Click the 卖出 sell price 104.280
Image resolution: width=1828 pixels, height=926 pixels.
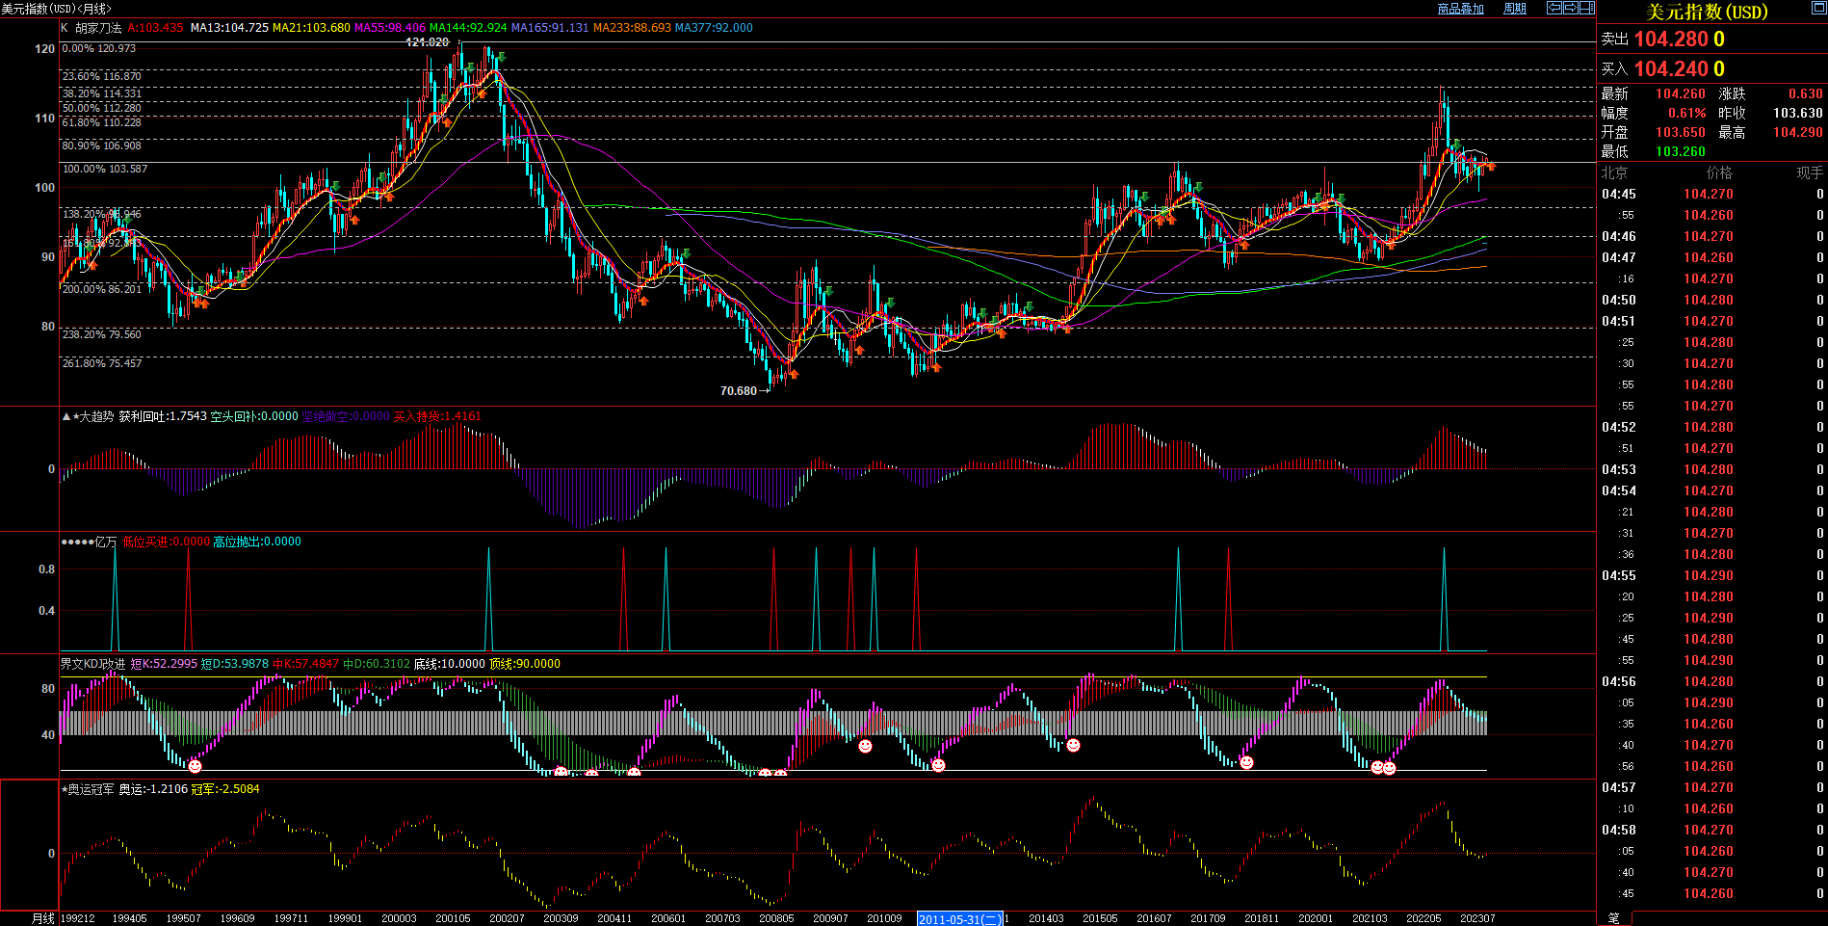pyautogui.click(x=1670, y=40)
